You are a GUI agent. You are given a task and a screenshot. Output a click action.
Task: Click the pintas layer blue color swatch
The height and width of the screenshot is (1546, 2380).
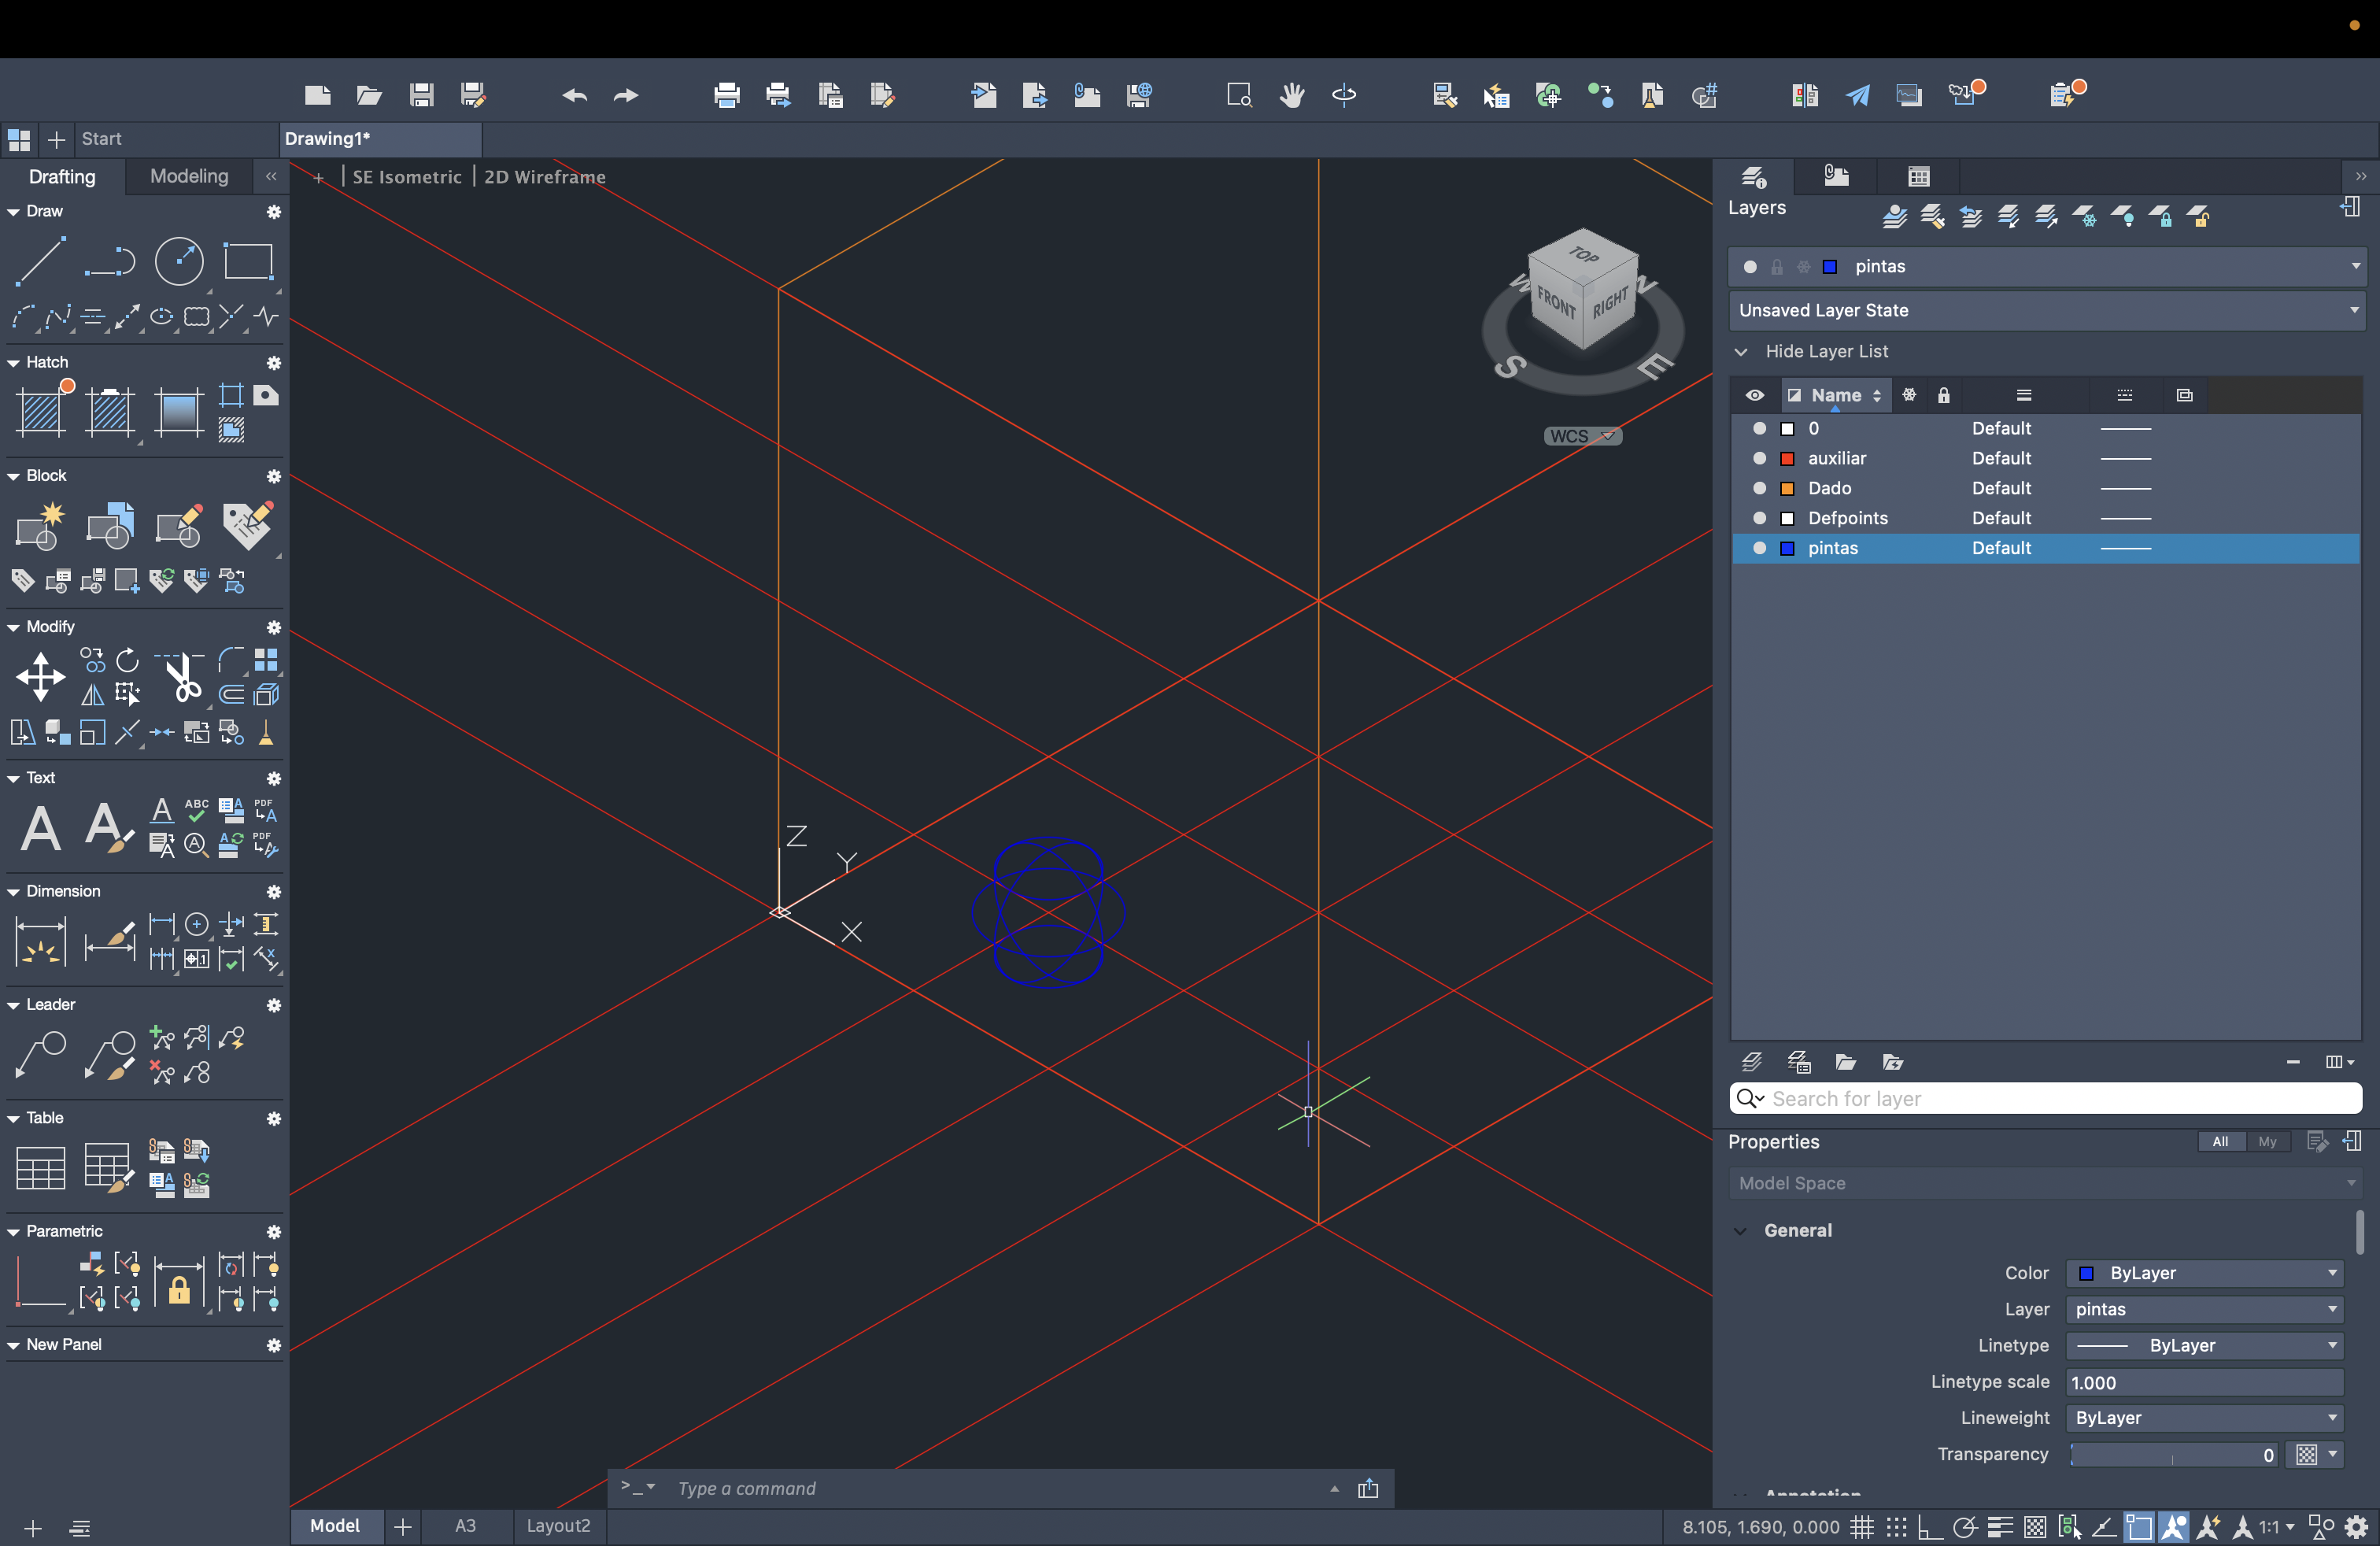click(1787, 548)
